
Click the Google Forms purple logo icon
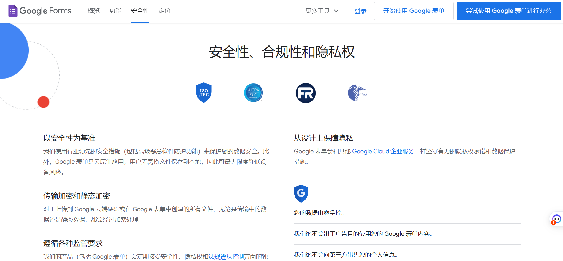coord(13,11)
